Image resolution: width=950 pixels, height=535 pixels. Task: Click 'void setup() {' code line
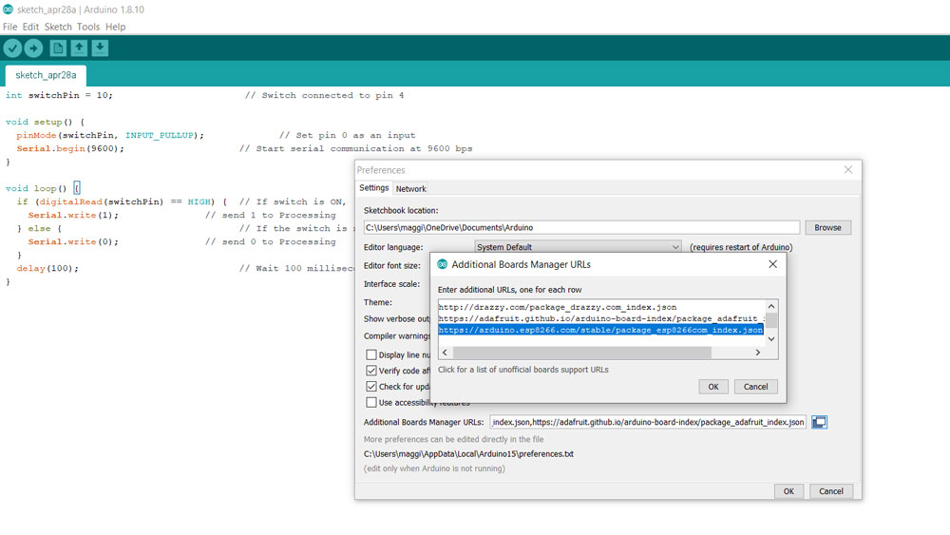click(45, 122)
